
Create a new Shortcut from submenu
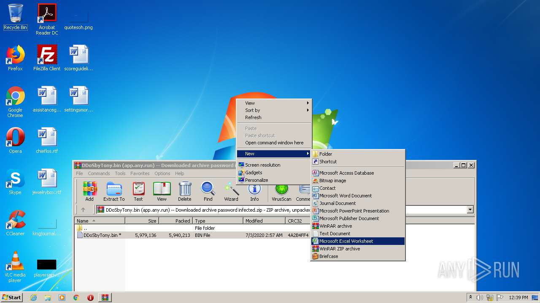click(358, 162)
